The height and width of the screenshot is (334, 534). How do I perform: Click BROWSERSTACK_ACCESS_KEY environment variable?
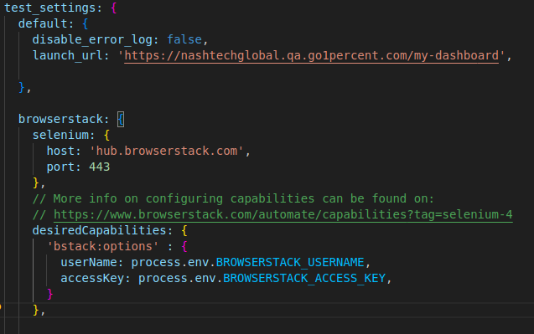click(x=304, y=278)
